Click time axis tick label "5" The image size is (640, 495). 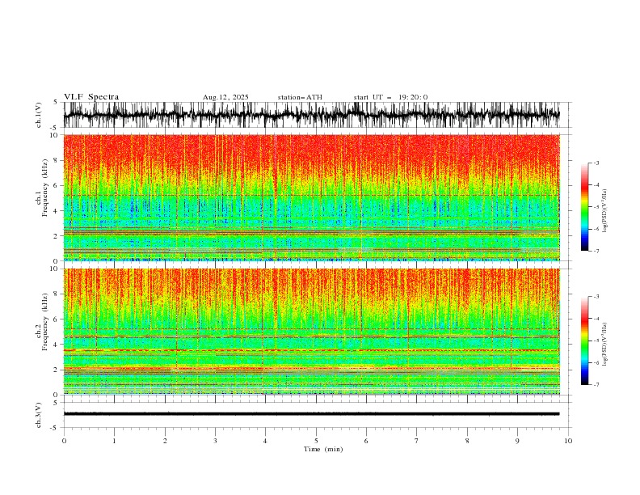pos(316,441)
